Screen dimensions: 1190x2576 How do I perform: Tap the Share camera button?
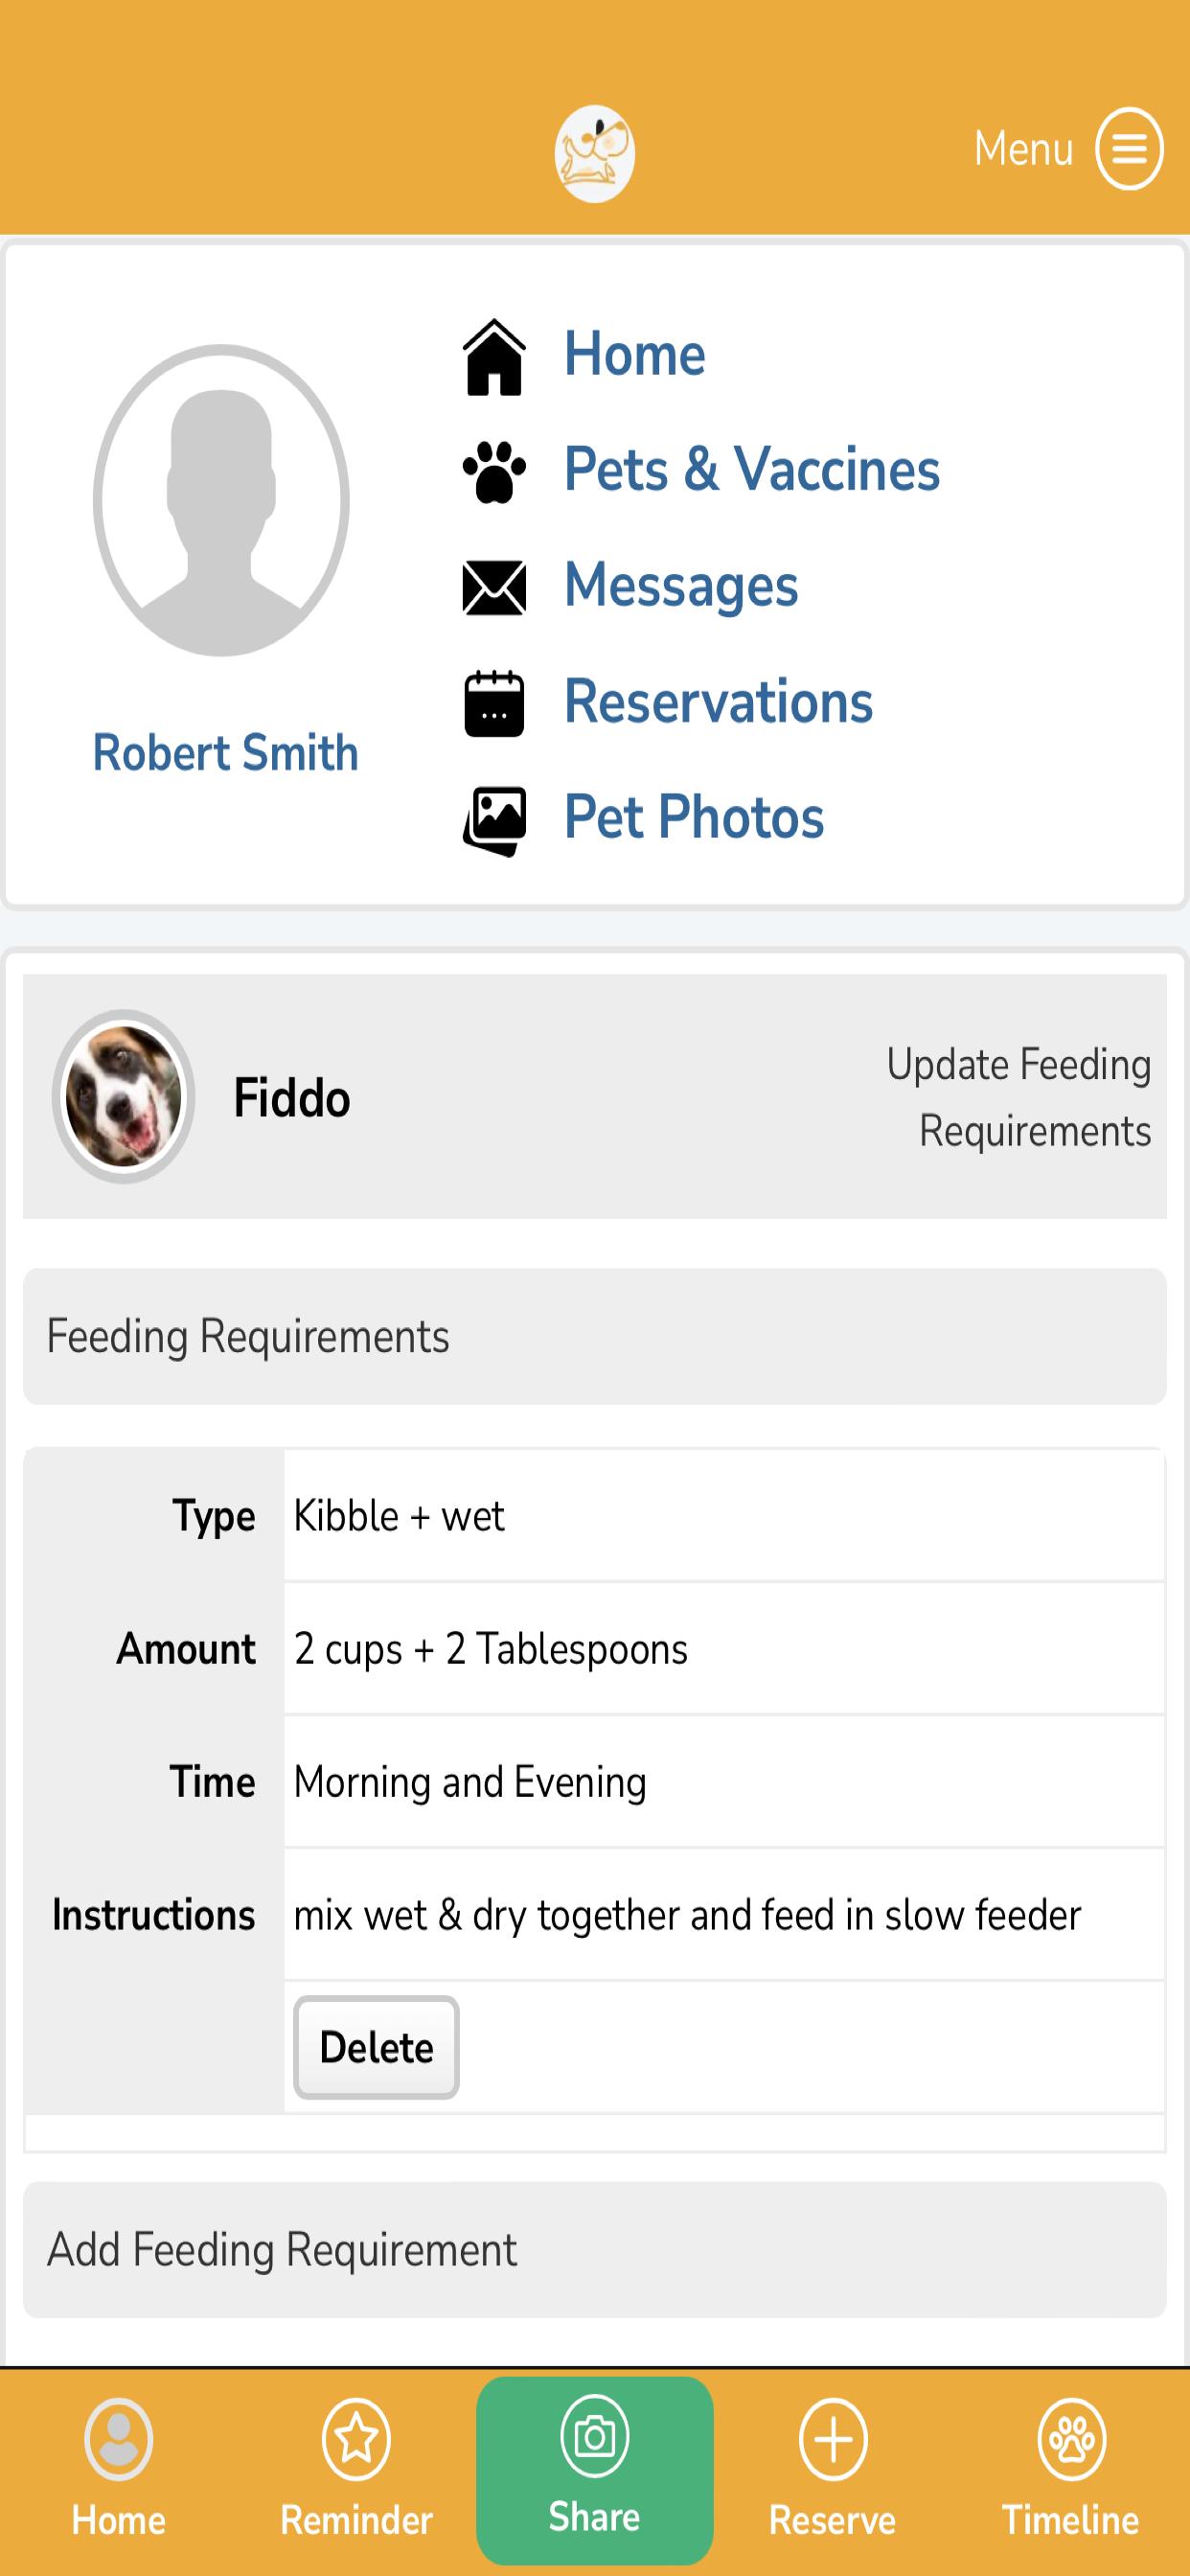[x=595, y=2470]
